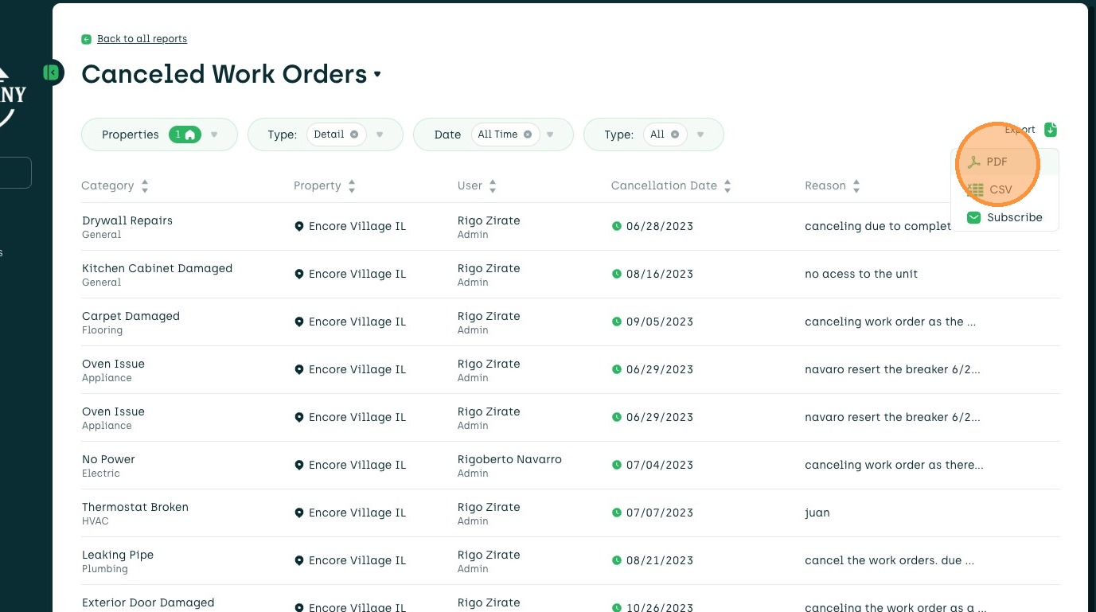Expand the Date filter dropdown arrow

click(x=550, y=134)
